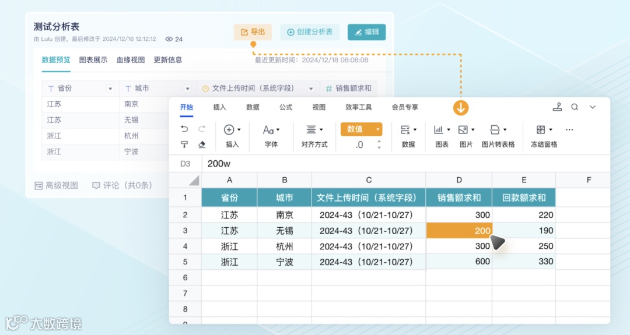Viewport: 630px width, 335px height.
Task: Switch to the 更新信息 tab
Action: pyautogui.click(x=168, y=60)
